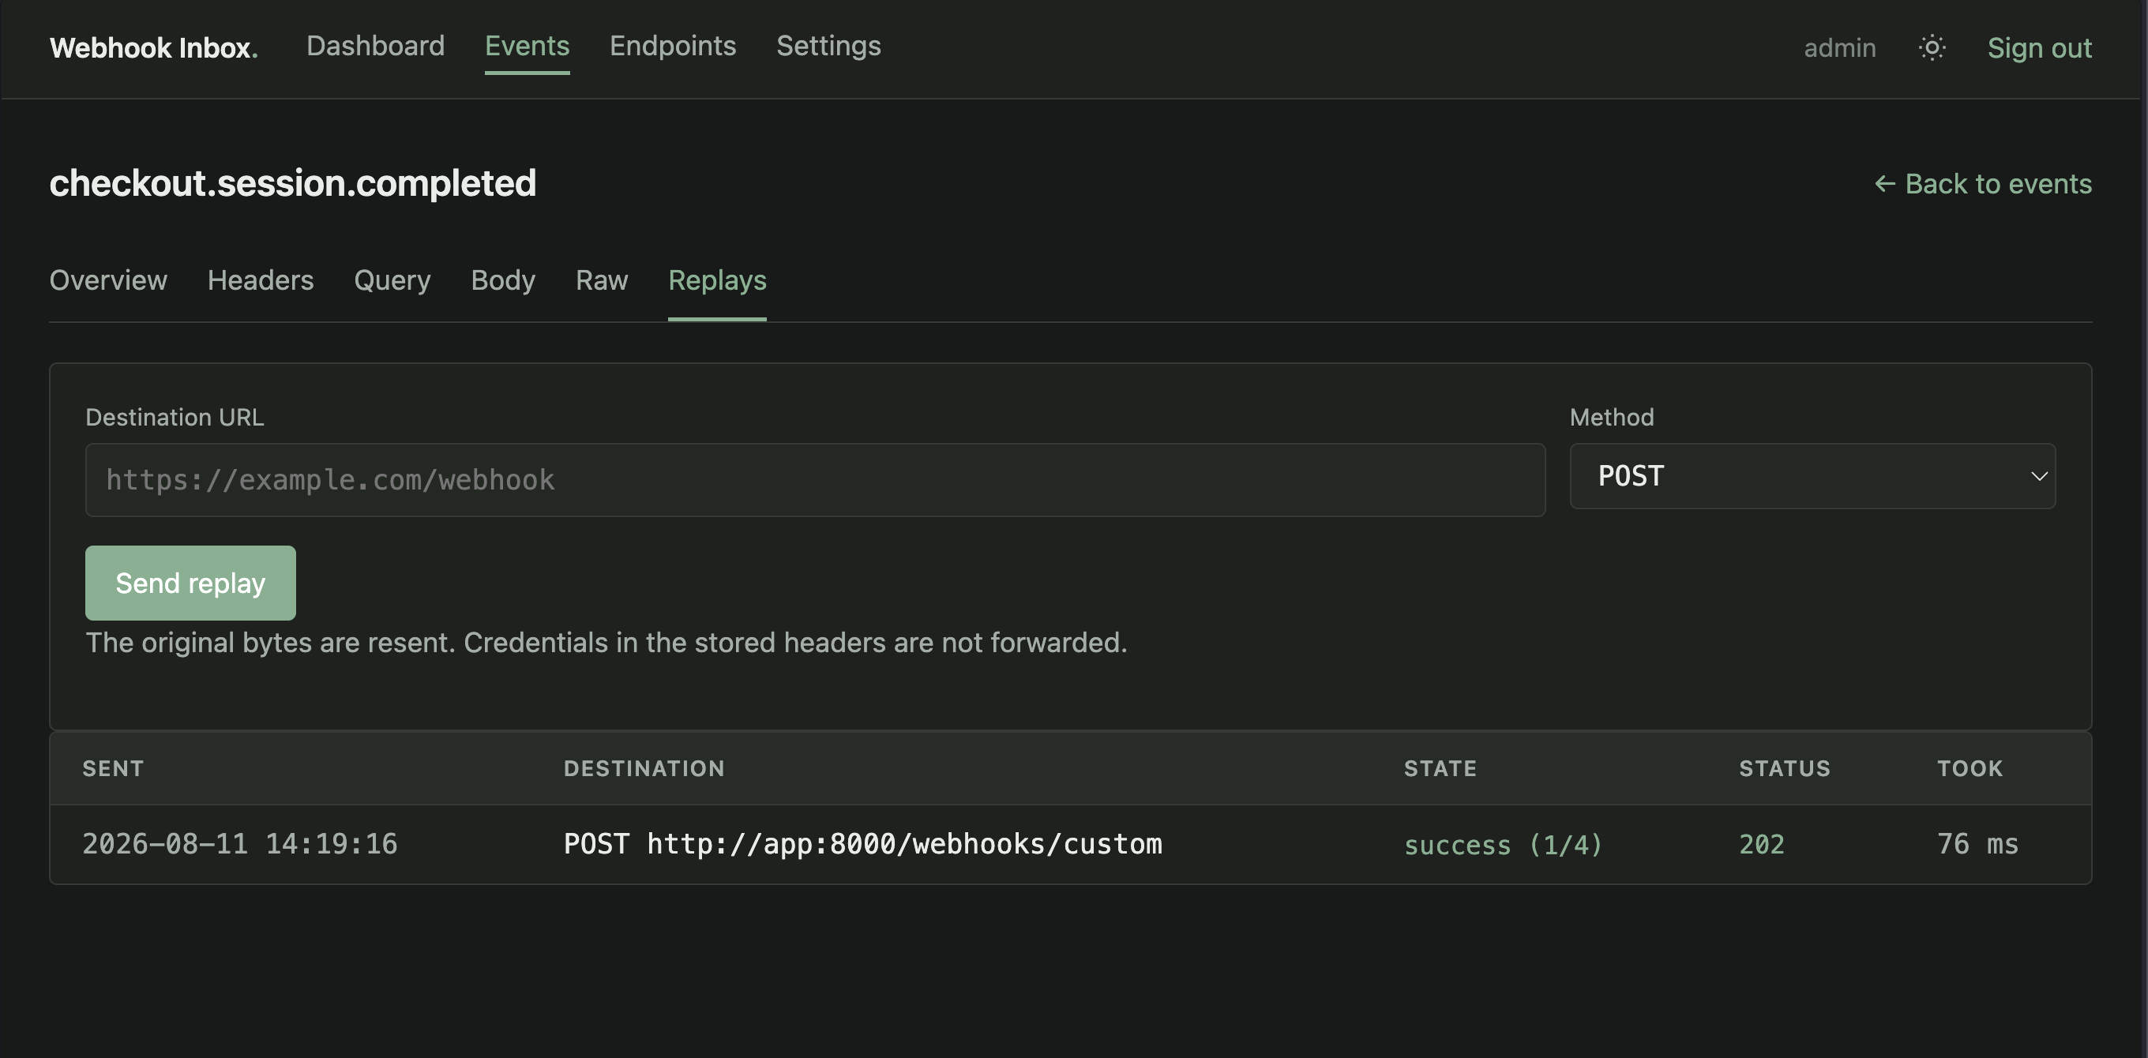Switch to the Raw tab
Screen dimensions: 2148x1058
click(601, 280)
